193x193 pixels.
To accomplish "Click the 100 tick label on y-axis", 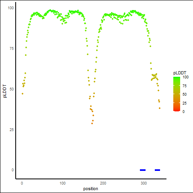I will [x=11, y=8].
